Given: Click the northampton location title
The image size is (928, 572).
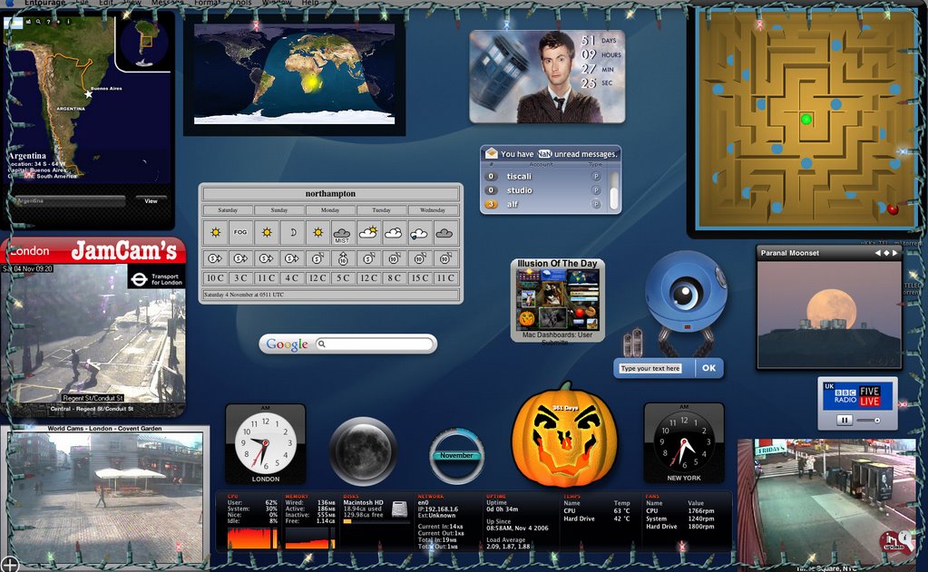Looking at the screenshot, I should coord(330,193).
